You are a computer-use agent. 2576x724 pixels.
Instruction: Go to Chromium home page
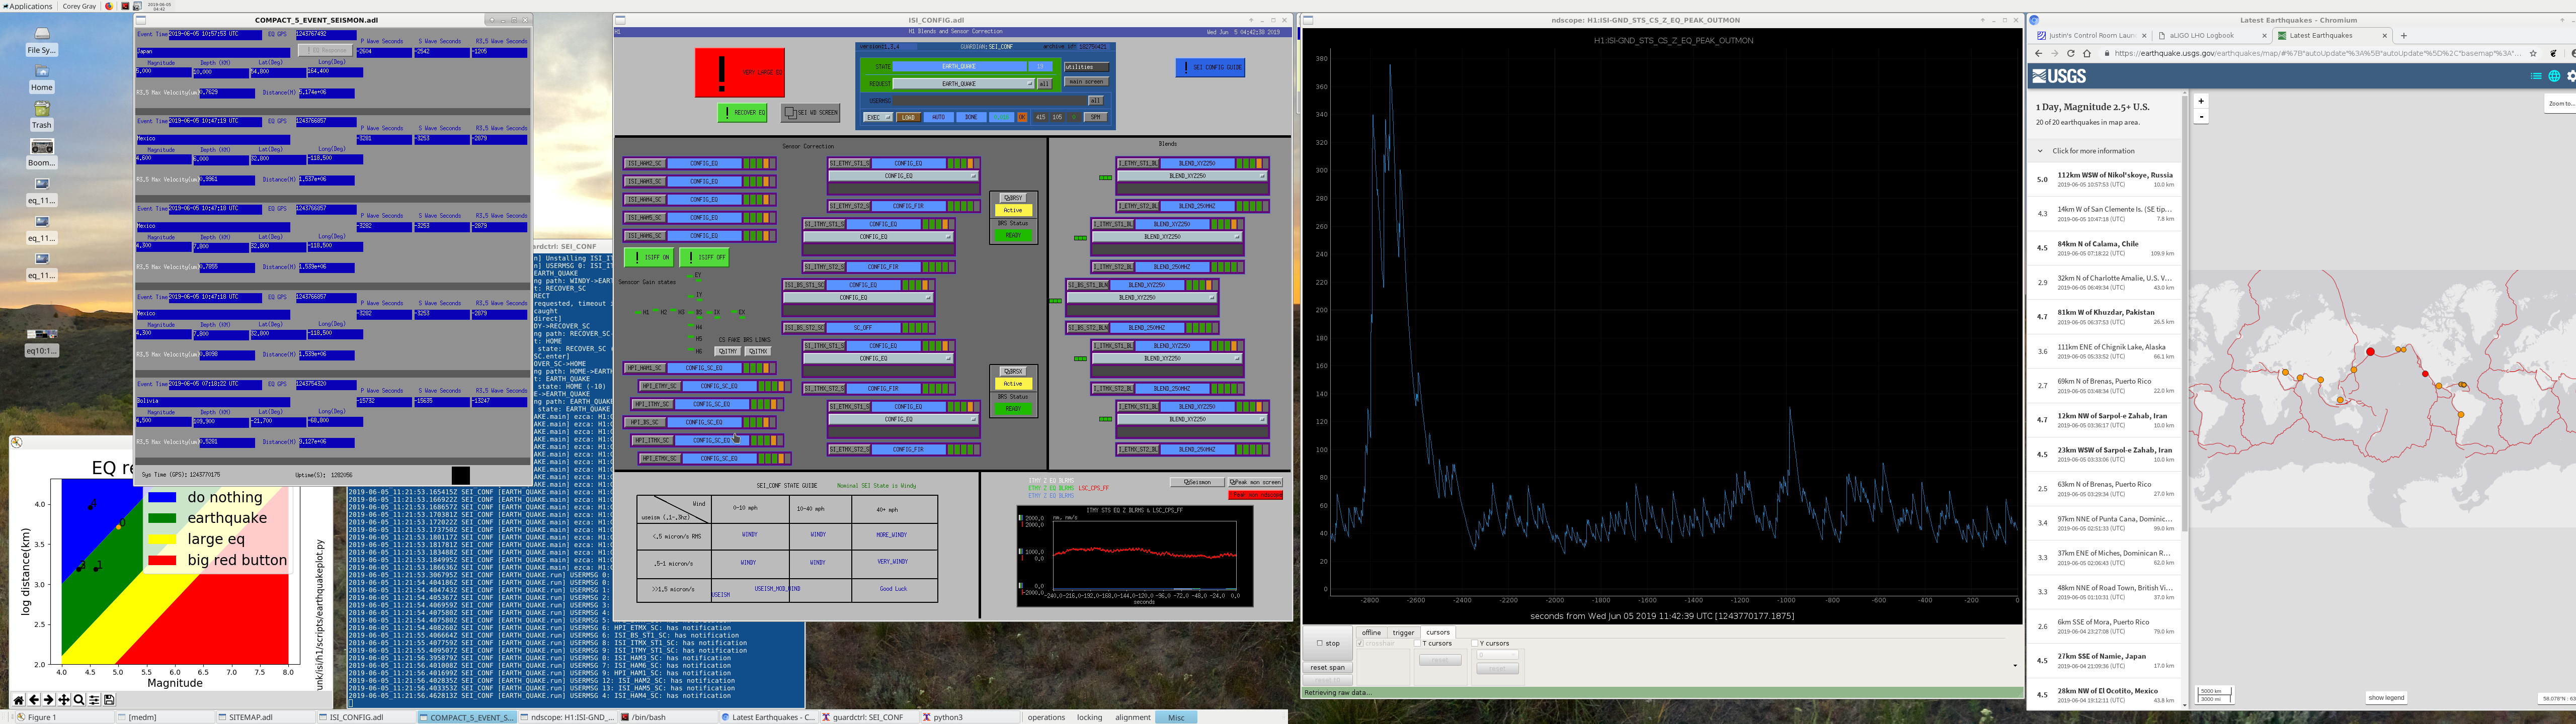click(2086, 53)
